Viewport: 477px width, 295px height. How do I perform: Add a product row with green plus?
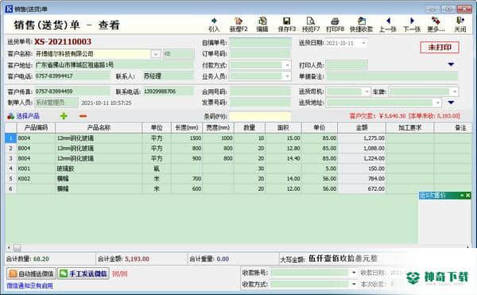coord(64,116)
